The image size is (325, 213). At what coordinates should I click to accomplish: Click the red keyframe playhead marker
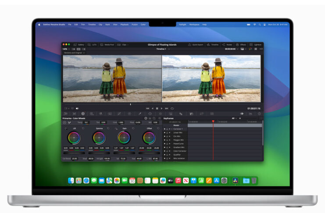point(213,121)
